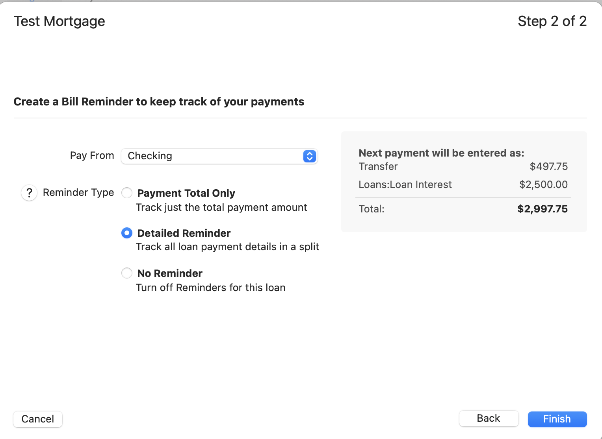
Task: Go back with the Back button
Action: (489, 419)
